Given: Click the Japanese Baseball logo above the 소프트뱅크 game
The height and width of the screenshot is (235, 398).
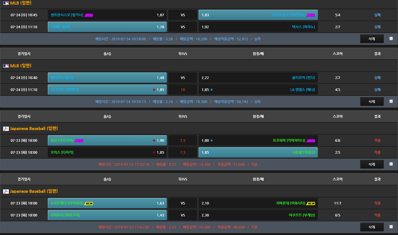Looking at the screenshot, I should tap(6, 191).
